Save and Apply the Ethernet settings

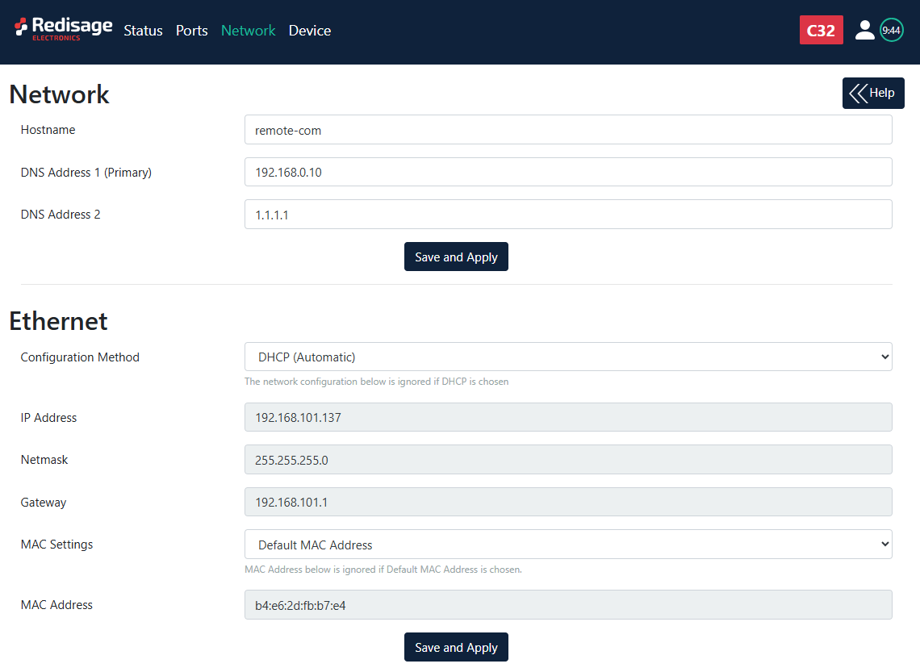pyautogui.click(x=456, y=647)
